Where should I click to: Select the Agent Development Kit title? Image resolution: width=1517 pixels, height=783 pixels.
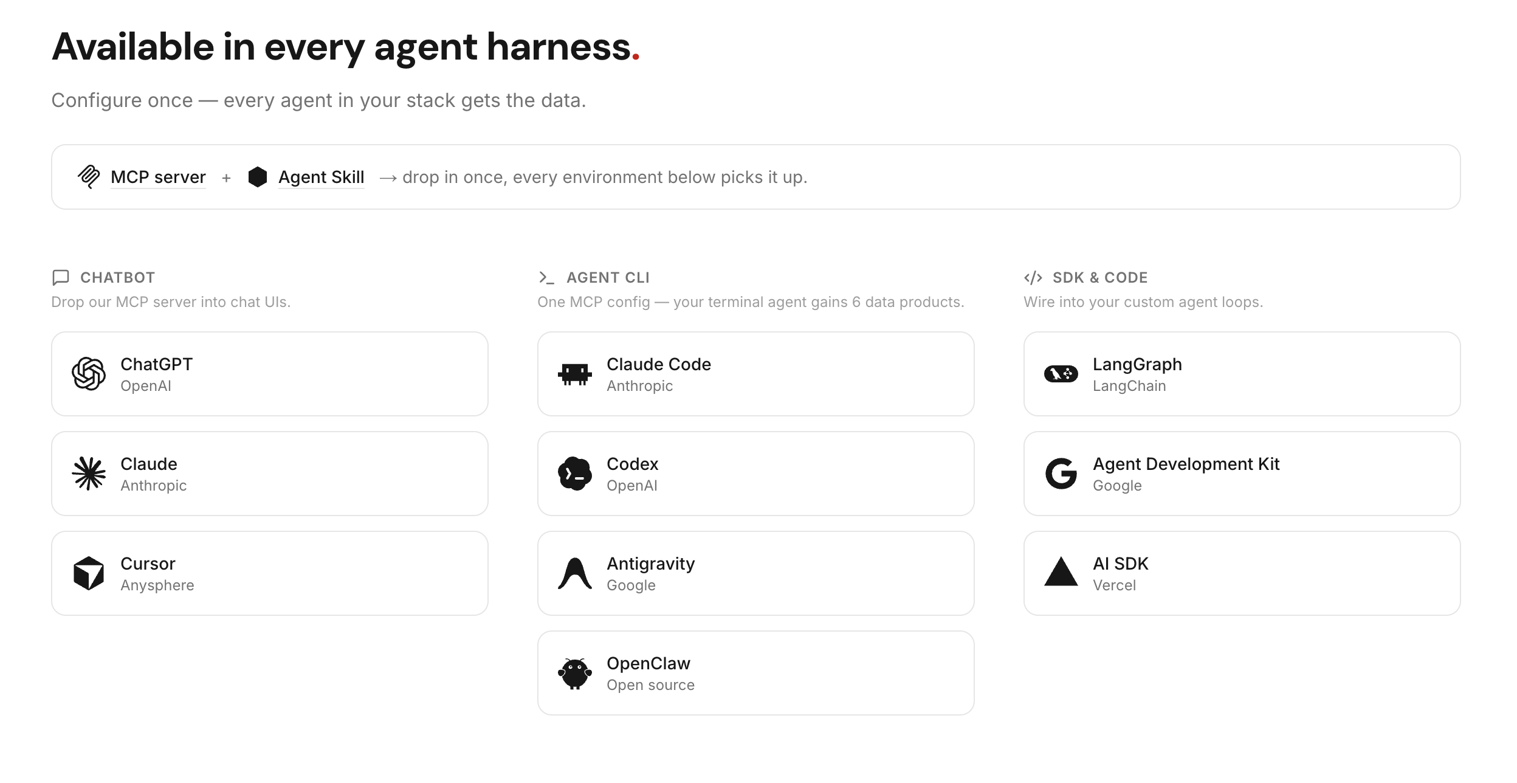(1186, 464)
